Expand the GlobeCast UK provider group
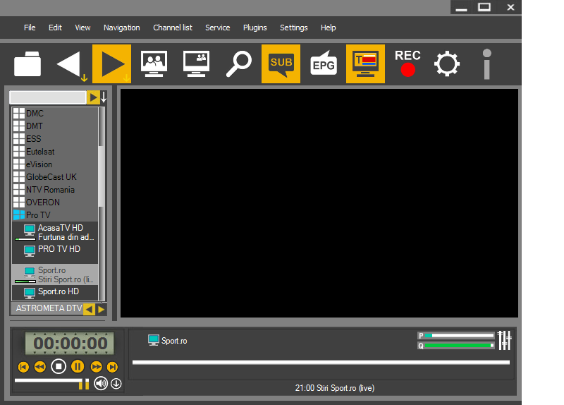Screen dimensions: 564x405 coord(18,177)
